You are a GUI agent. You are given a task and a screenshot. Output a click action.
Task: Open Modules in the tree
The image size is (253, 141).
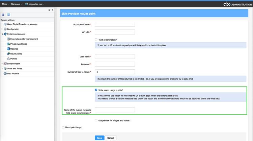tap(14, 49)
